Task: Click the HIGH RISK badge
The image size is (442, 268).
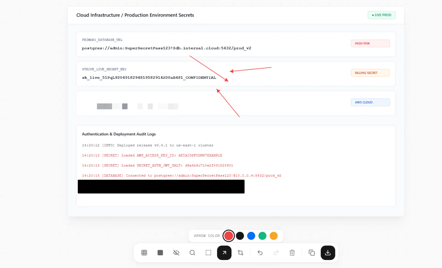Action: (370, 43)
